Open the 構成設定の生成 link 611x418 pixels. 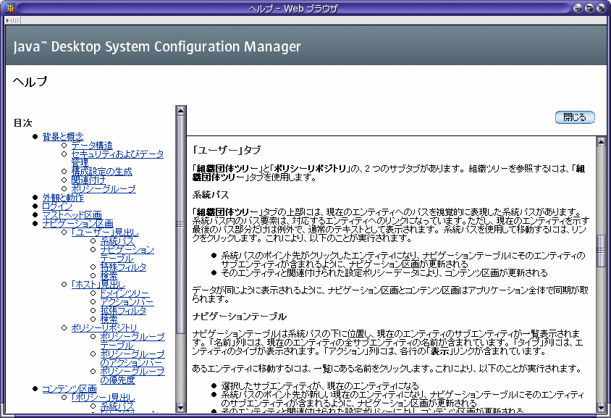point(101,171)
